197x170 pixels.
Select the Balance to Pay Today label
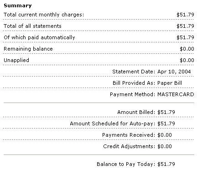click(126, 164)
